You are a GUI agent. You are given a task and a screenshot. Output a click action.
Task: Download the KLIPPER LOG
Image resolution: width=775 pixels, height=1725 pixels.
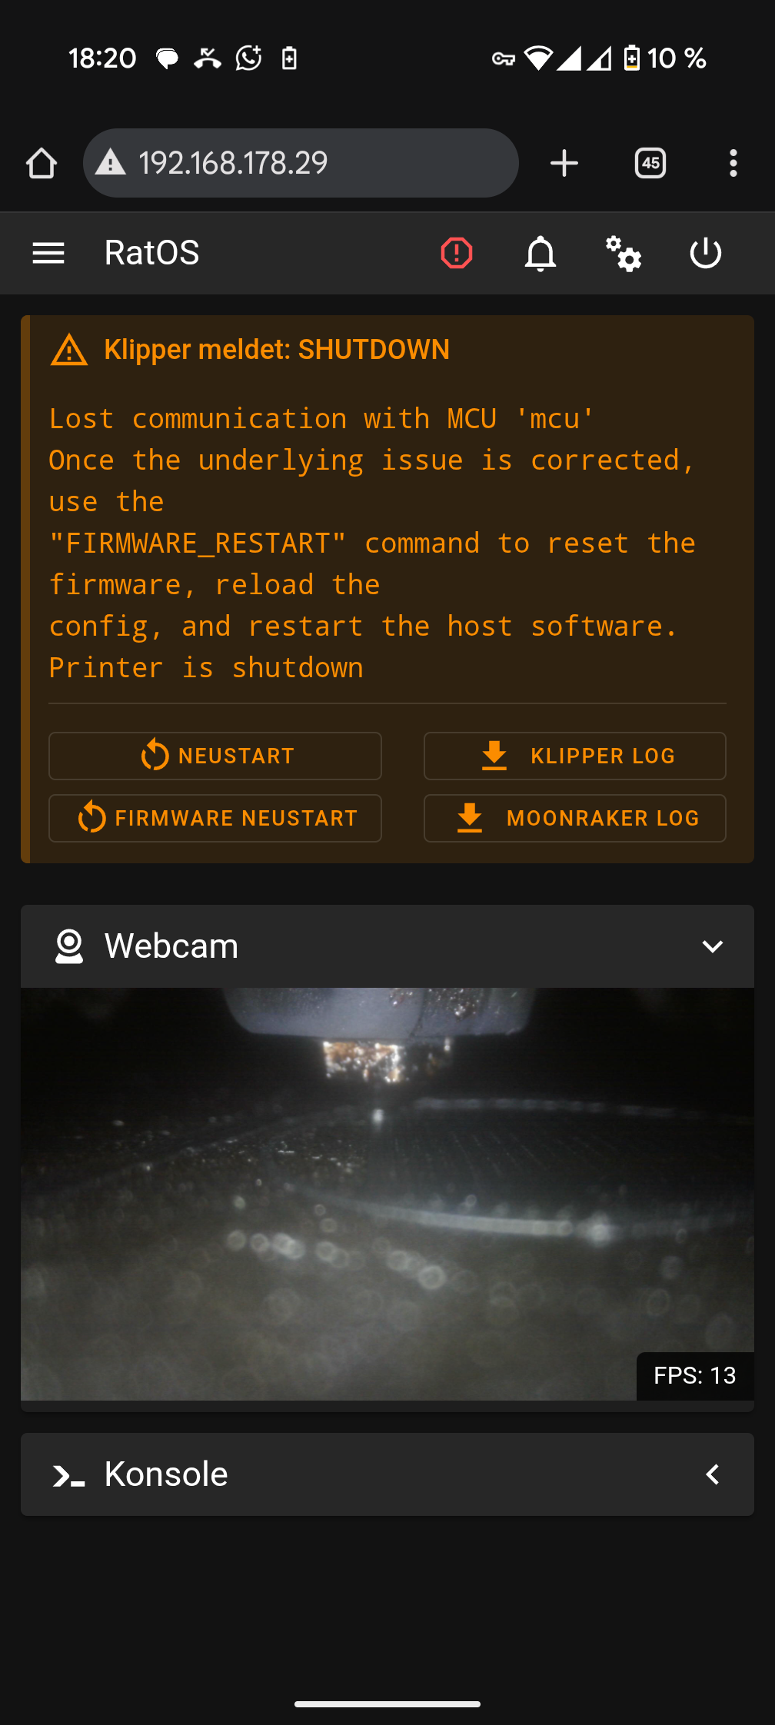[x=575, y=756]
